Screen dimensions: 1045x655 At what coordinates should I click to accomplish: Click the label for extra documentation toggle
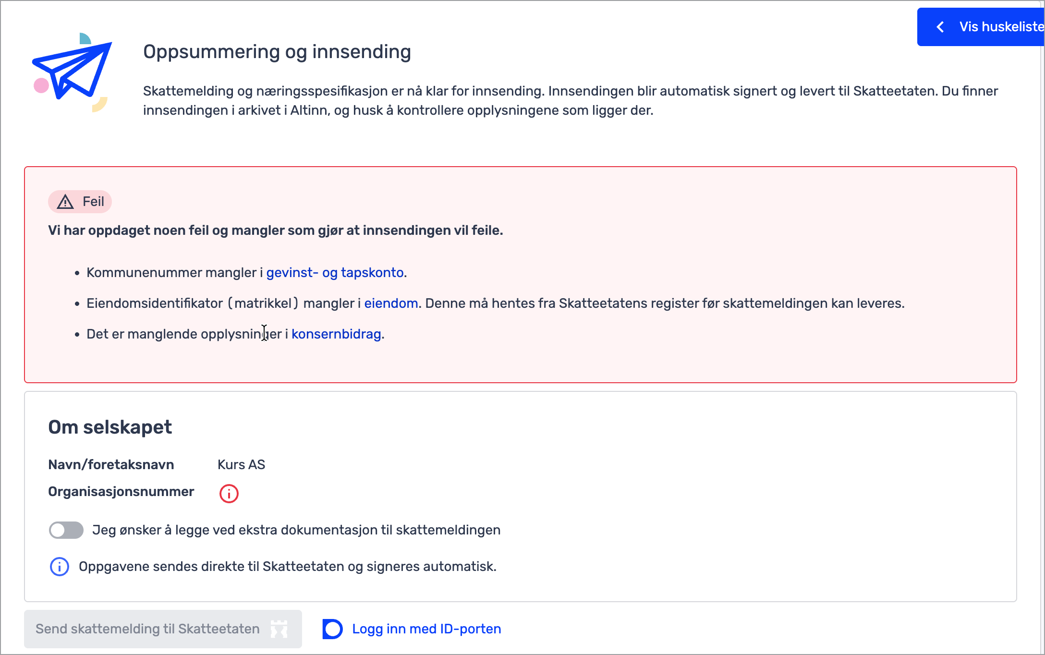[296, 530]
